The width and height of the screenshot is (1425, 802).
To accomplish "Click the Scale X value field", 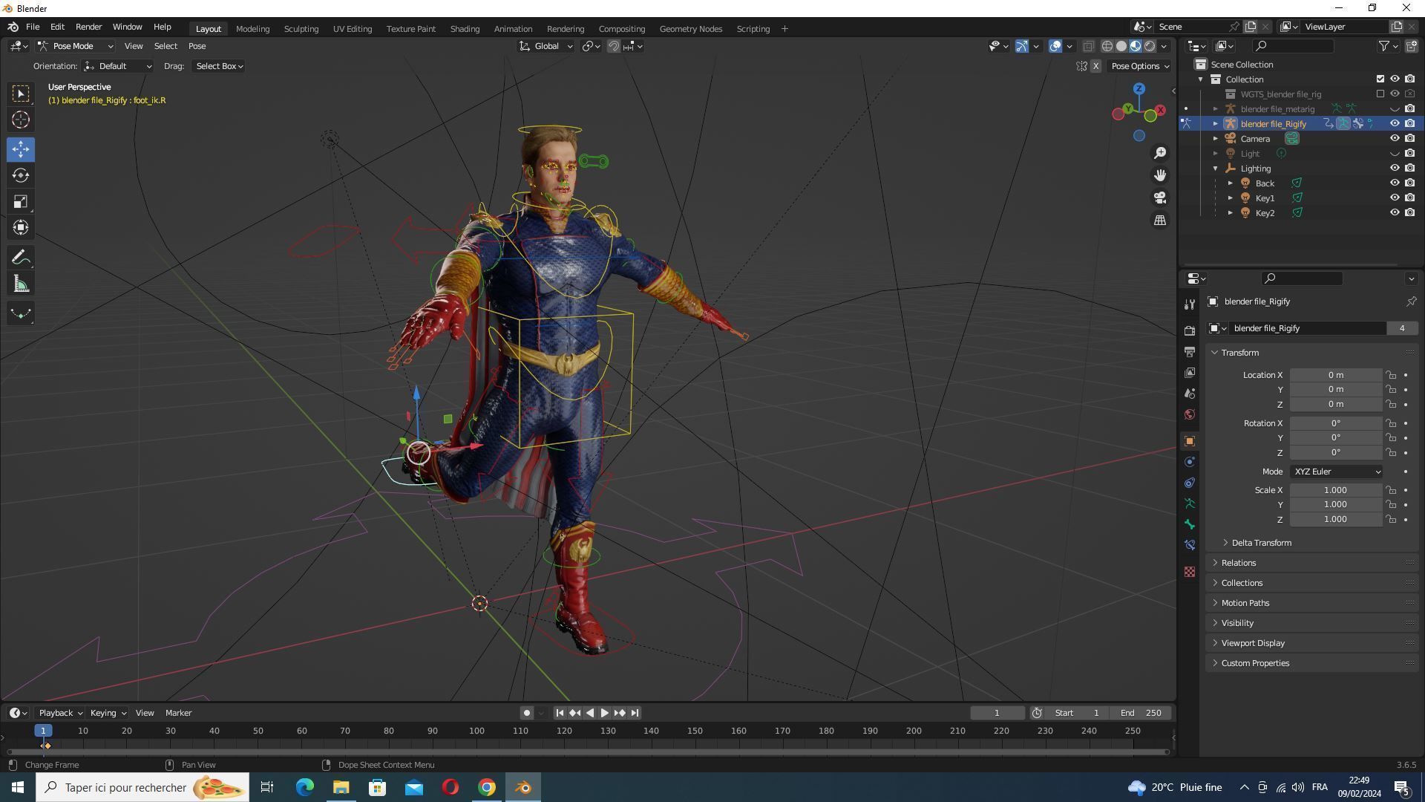I will pyautogui.click(x=1335, y=490).
